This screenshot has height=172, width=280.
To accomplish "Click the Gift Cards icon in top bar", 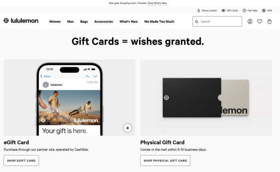I will click(223, 10).
